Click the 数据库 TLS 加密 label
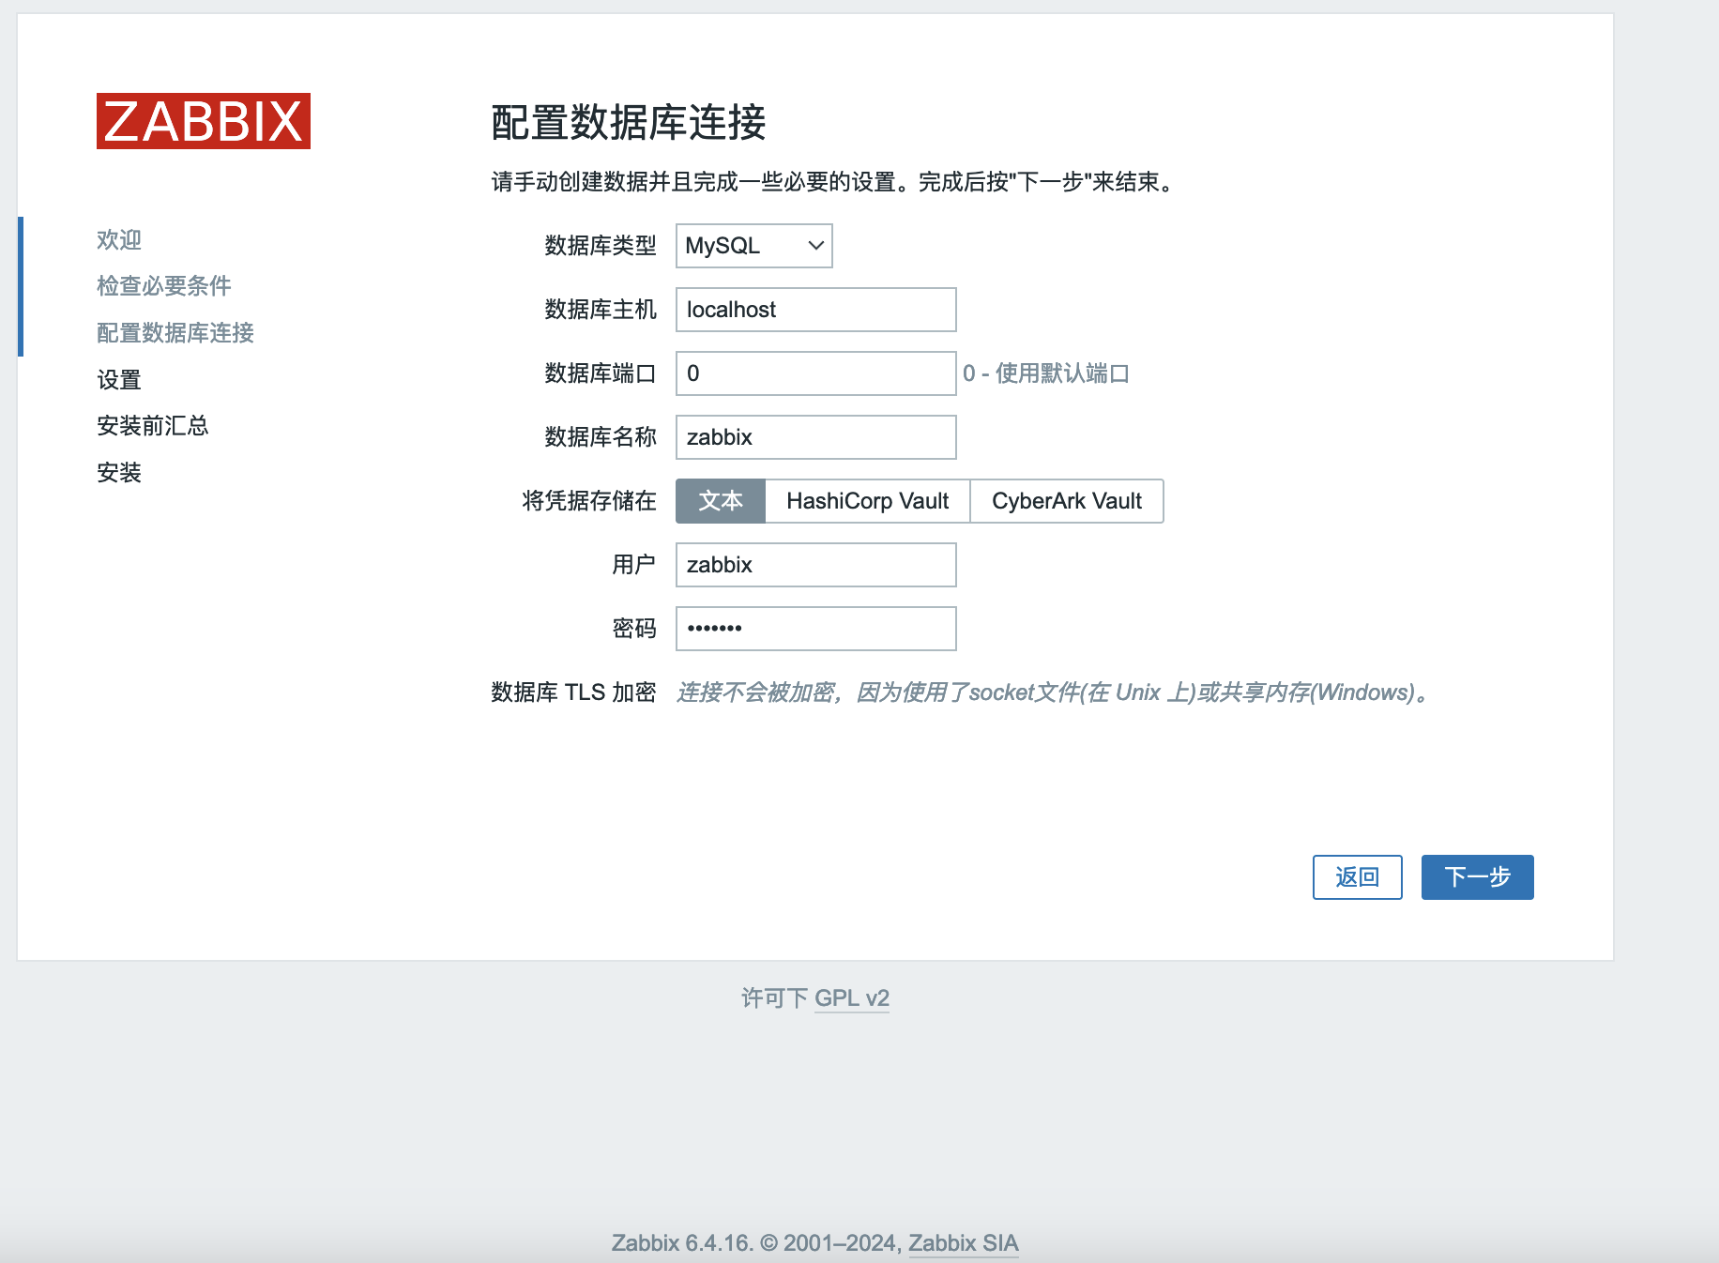The image size is (1719, 1263). pyautogui.click(x=573, y=692)
